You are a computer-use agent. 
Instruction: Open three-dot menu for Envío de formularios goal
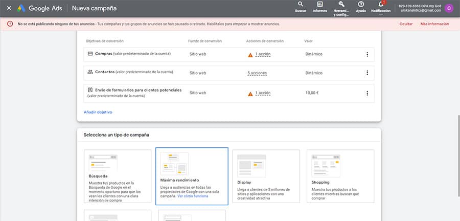tap(367, 93)
